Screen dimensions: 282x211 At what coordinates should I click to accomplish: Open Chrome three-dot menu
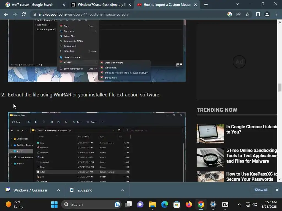pyautogui.click(x=276, y=14)
